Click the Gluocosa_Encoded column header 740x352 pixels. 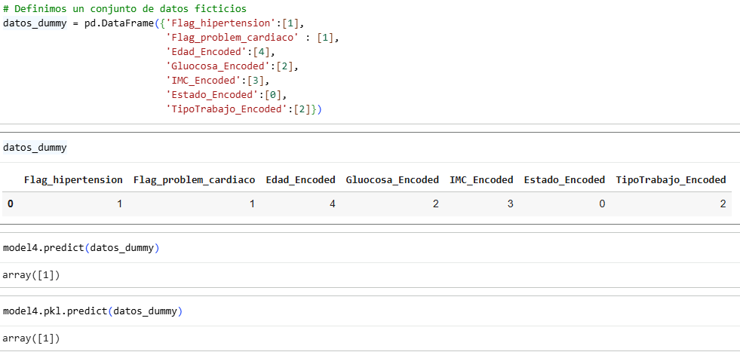pyautogui.click(x=392, y=180)
